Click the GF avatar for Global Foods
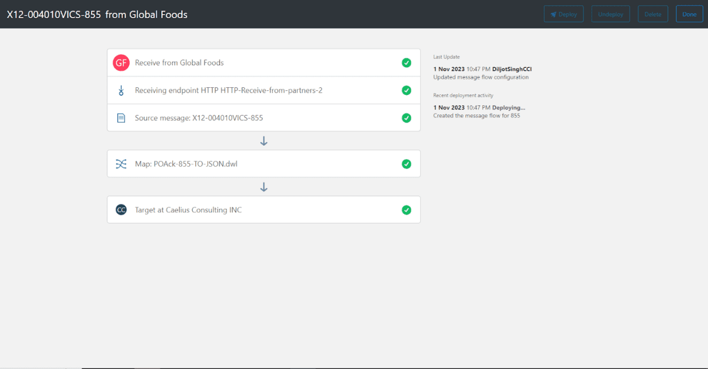This screenshot has width=708, height=369. (121, 62)
